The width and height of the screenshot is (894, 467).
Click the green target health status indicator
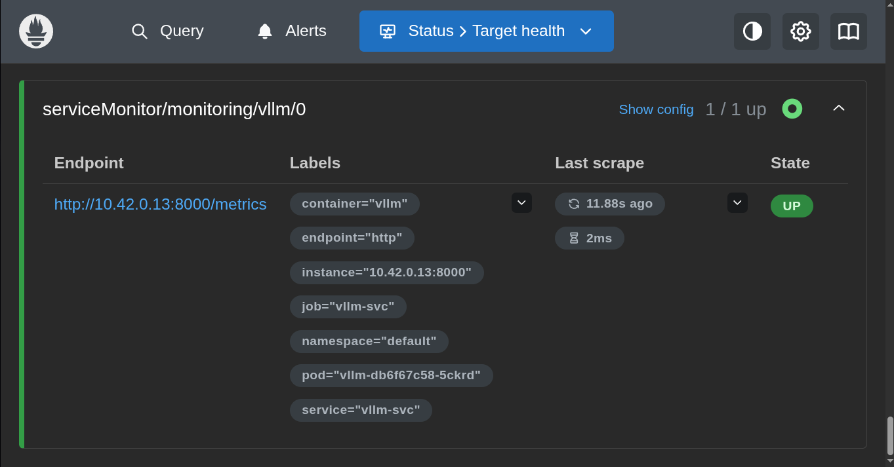pyautogui.click(x=792, y=109)
